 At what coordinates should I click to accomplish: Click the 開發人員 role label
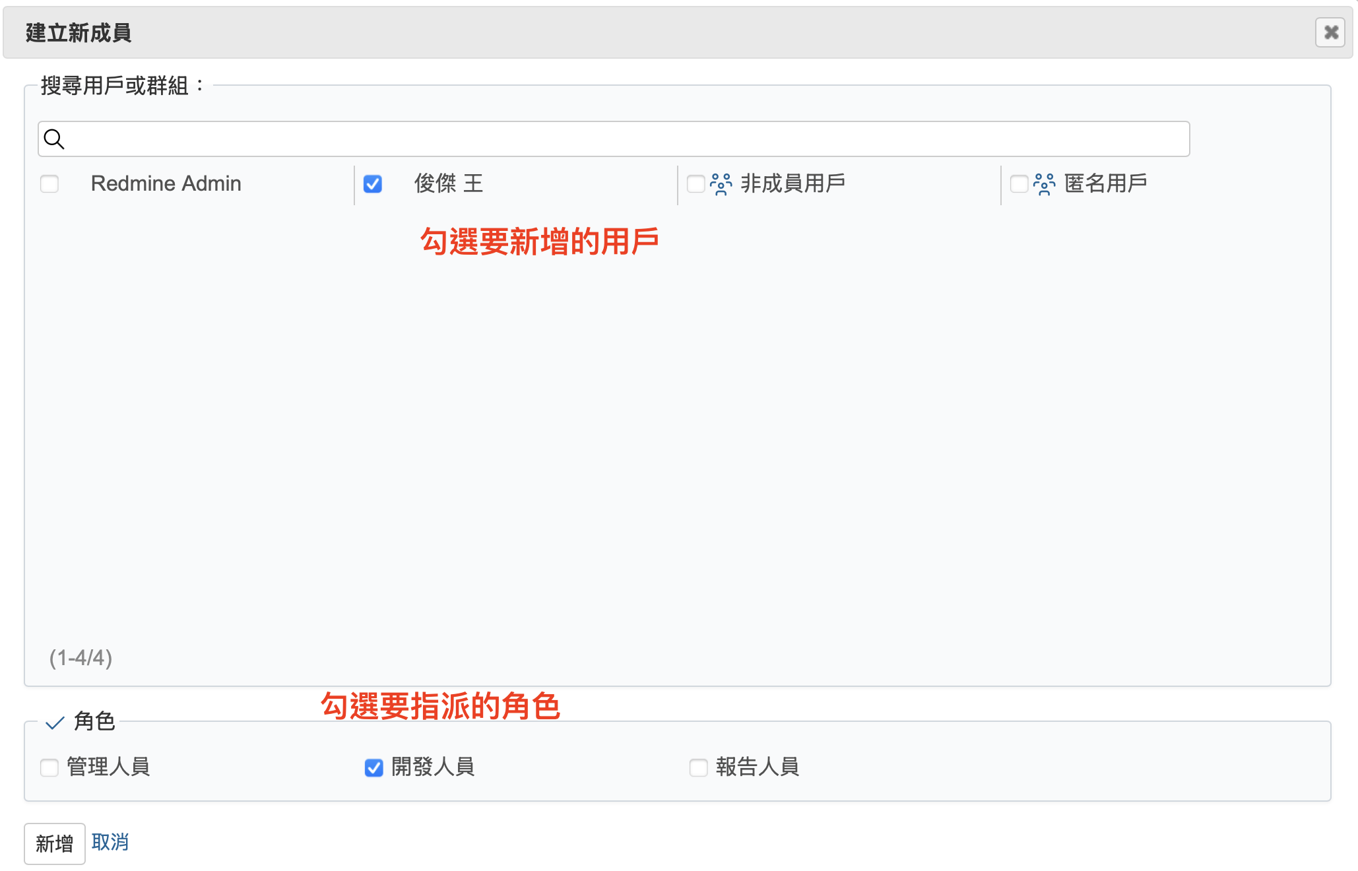(x=433, y=767)
